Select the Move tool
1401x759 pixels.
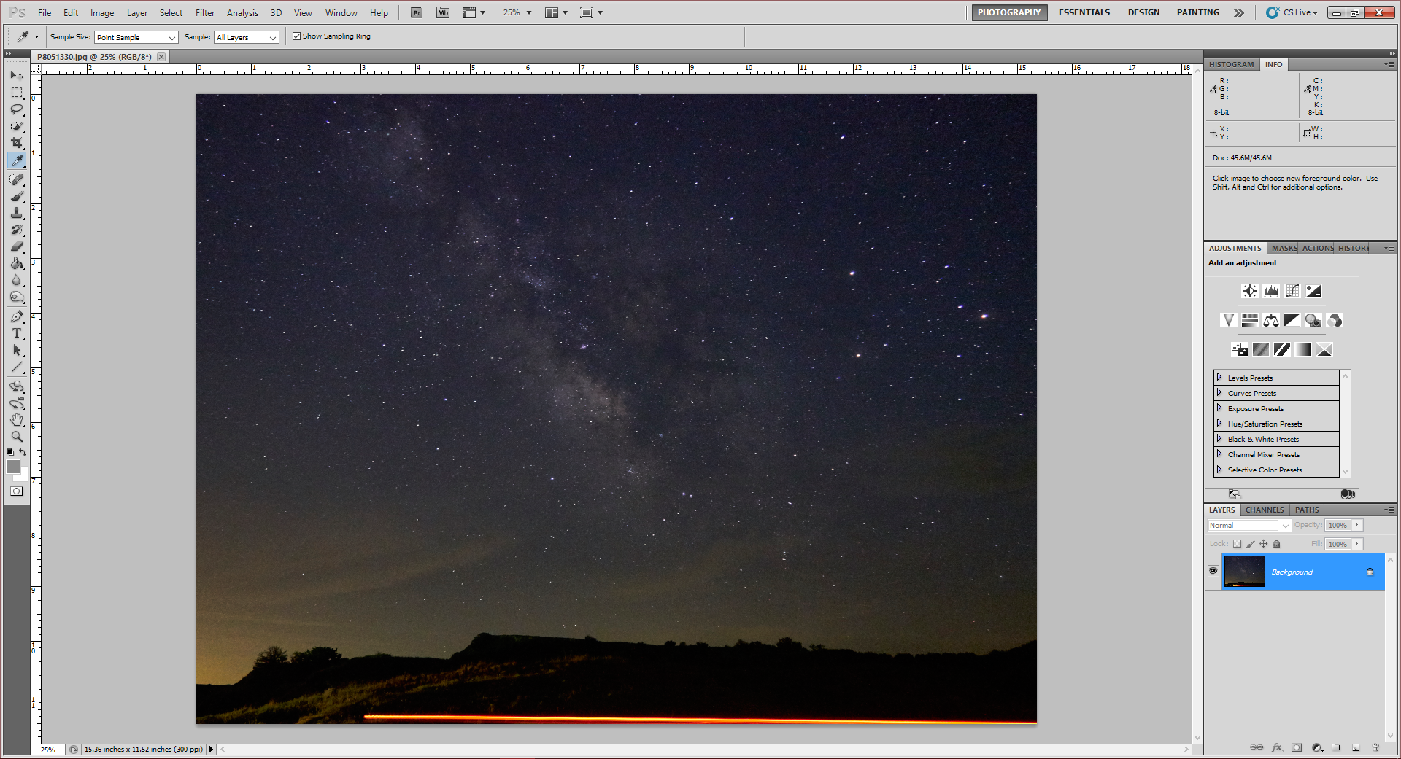pyautogui.click(x=17, y=76)
